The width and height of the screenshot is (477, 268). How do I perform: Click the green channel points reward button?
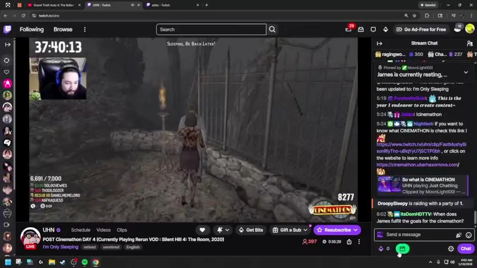402,249
